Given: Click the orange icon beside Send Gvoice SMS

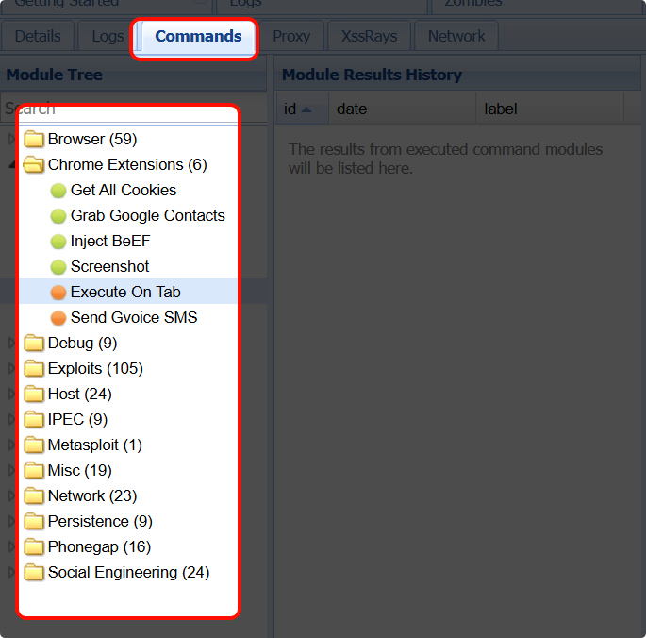Looking at the screenshot, I should tap(58, 318).
